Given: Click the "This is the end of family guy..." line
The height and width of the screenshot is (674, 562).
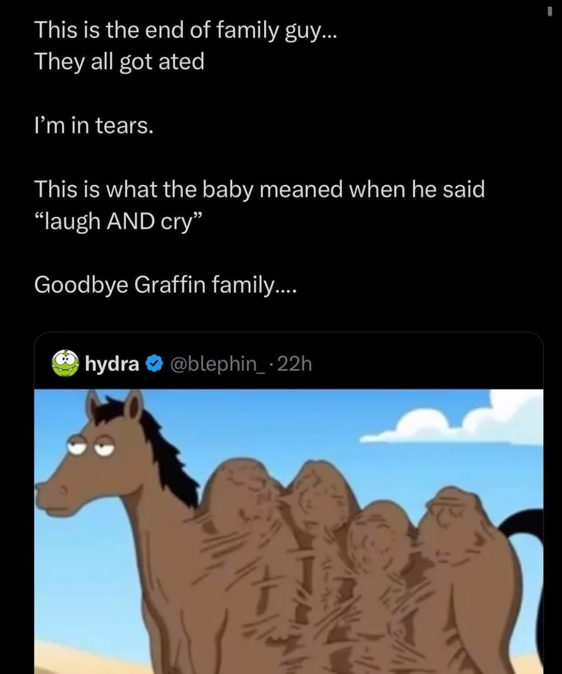Looking at the screenshot, I should coord(186,30).
